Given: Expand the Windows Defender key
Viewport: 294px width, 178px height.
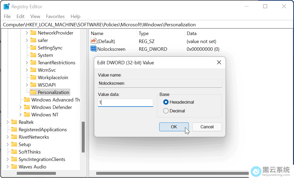Looking at the screenshot, I should 21,107.
